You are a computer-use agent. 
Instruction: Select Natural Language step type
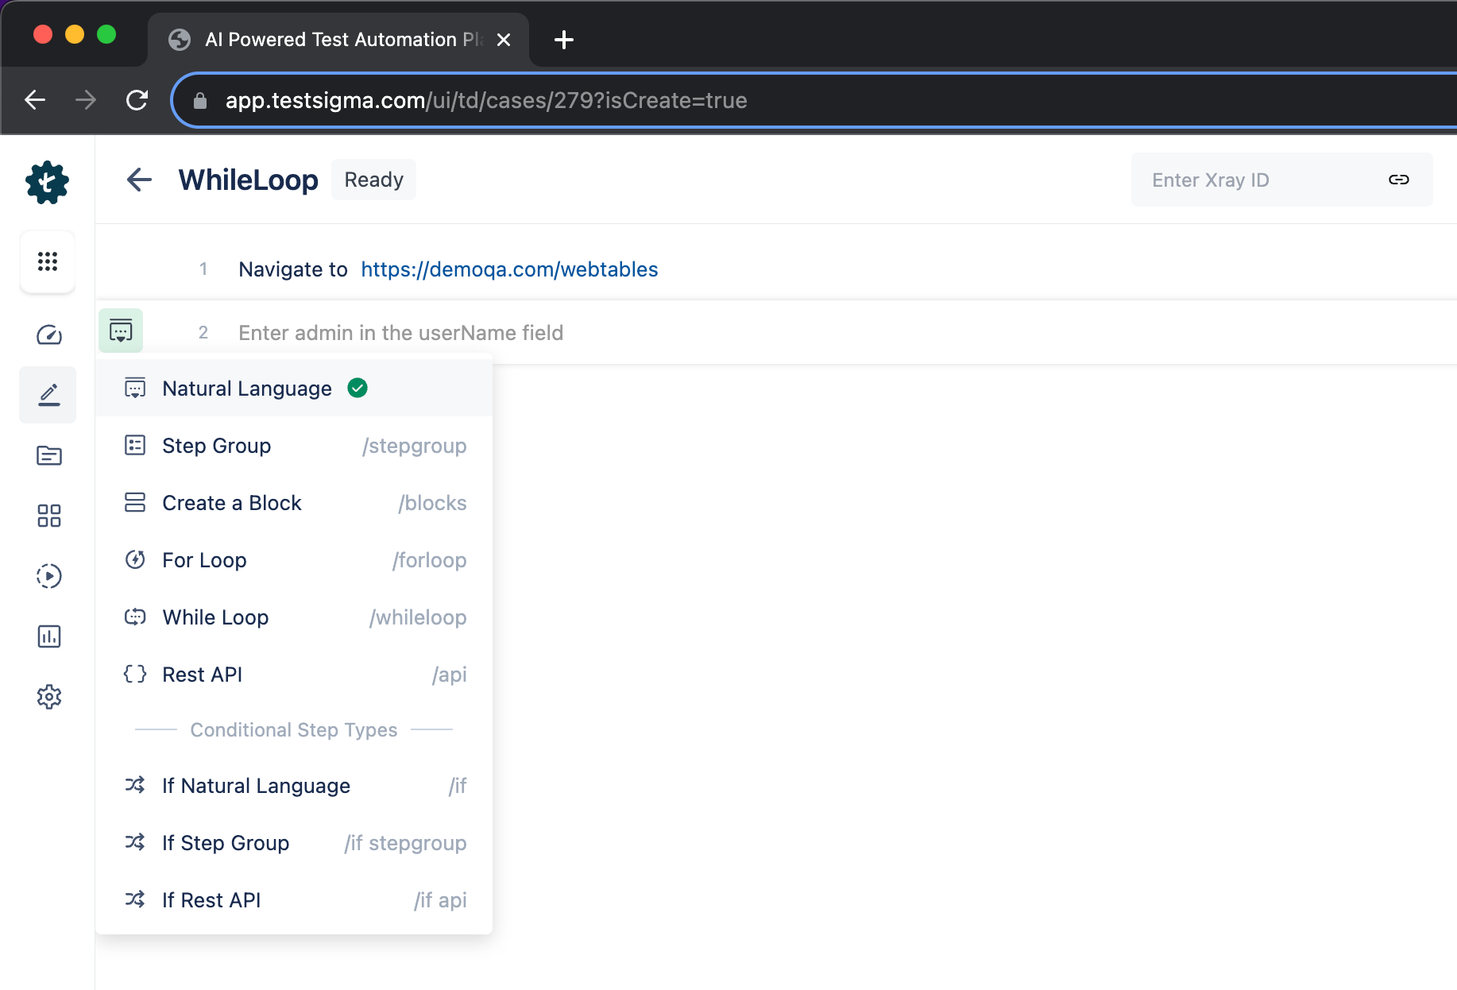[294, 388]
